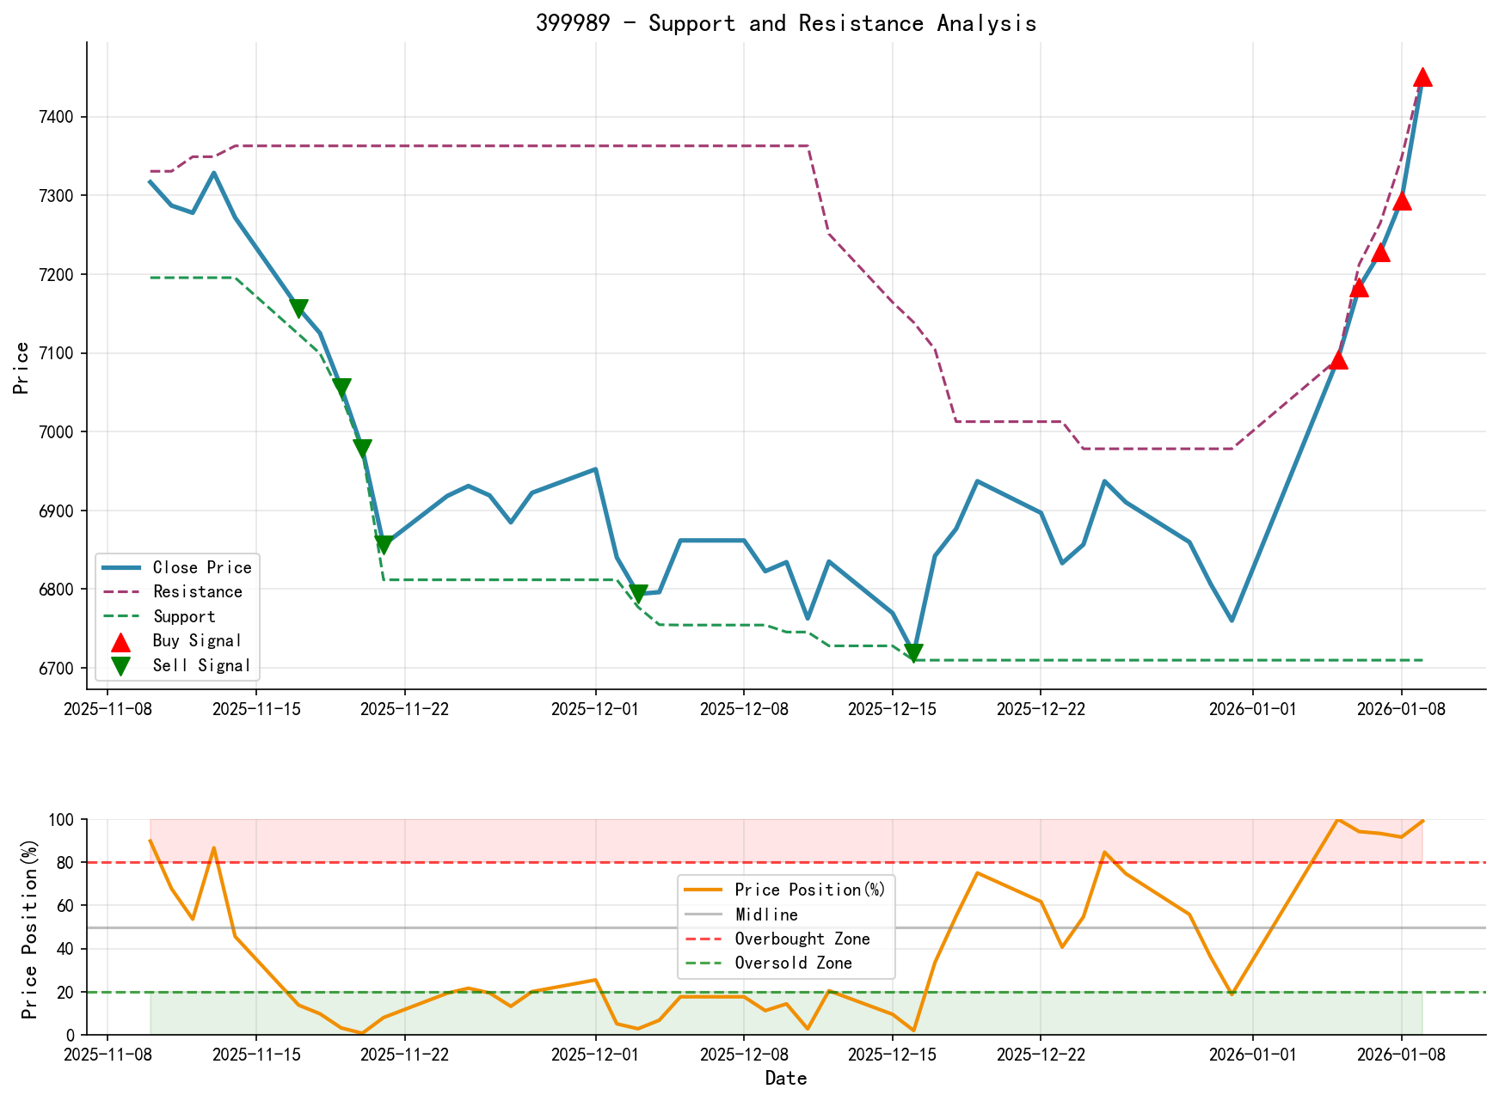
Task: Toggle the Resistance line visibility in legend
Action: click(198, 591)
